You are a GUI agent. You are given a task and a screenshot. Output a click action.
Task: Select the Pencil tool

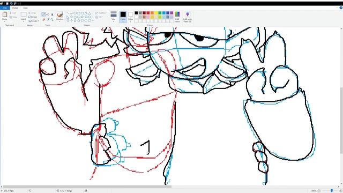44,14
